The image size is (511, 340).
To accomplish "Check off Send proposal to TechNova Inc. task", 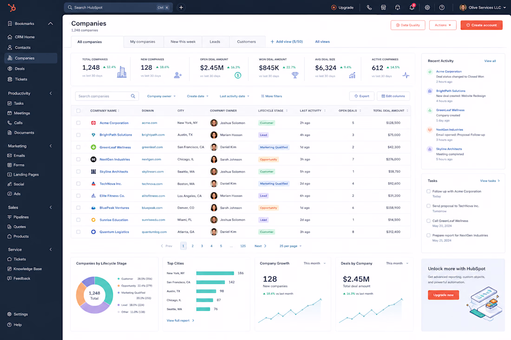I will [x=429, y=206].
